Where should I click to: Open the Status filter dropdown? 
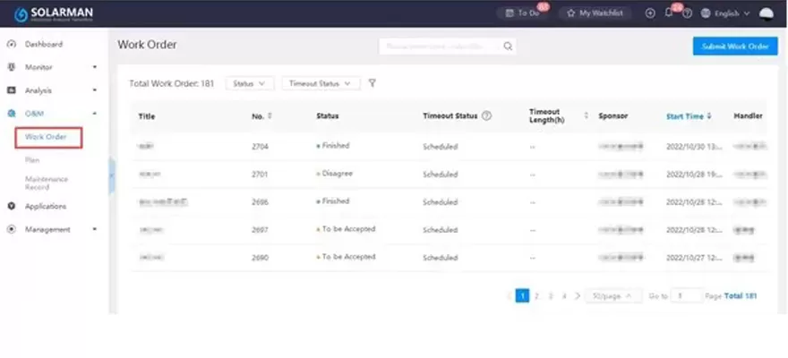click(249, 83)
